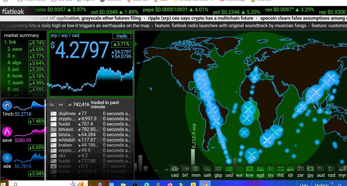Click the bitvavo trade row

(91, 129)
